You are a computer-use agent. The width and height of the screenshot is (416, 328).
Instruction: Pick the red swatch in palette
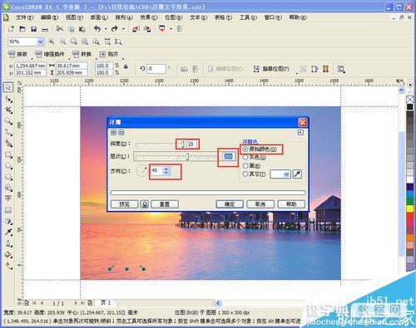(x=410, y=216)
